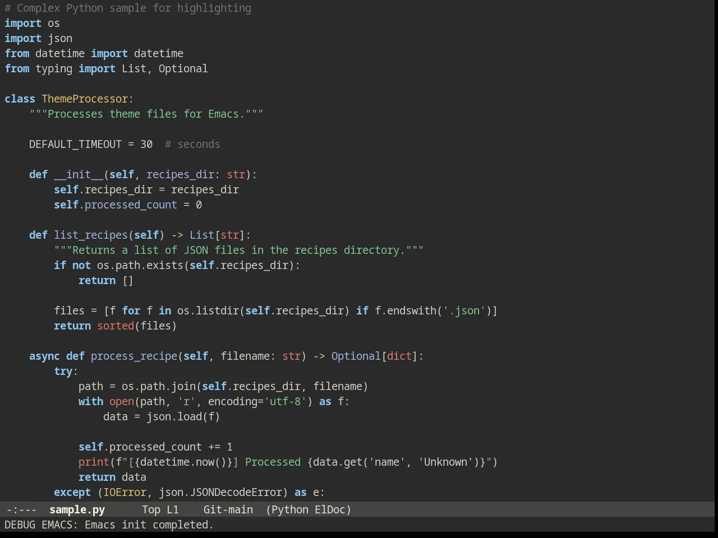Click 'from datetime import datetime' line
Screen dimensions: 718x538
click(x=94, y=54)
